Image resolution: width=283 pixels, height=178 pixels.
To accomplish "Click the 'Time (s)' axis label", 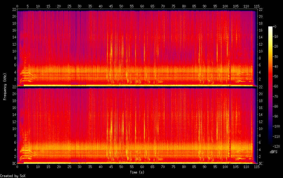I will pos(138,172).
